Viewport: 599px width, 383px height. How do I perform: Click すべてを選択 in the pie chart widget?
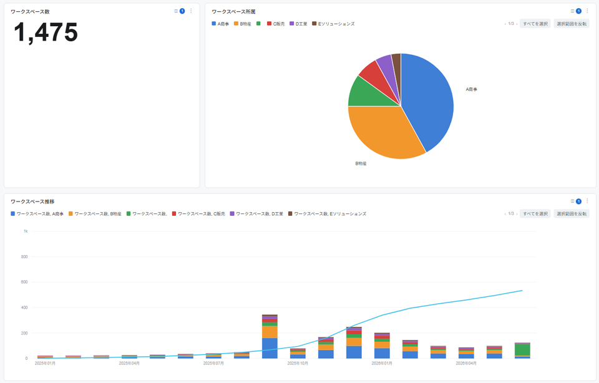tap(535, 24)
